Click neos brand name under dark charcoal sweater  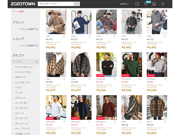point(124,36)
